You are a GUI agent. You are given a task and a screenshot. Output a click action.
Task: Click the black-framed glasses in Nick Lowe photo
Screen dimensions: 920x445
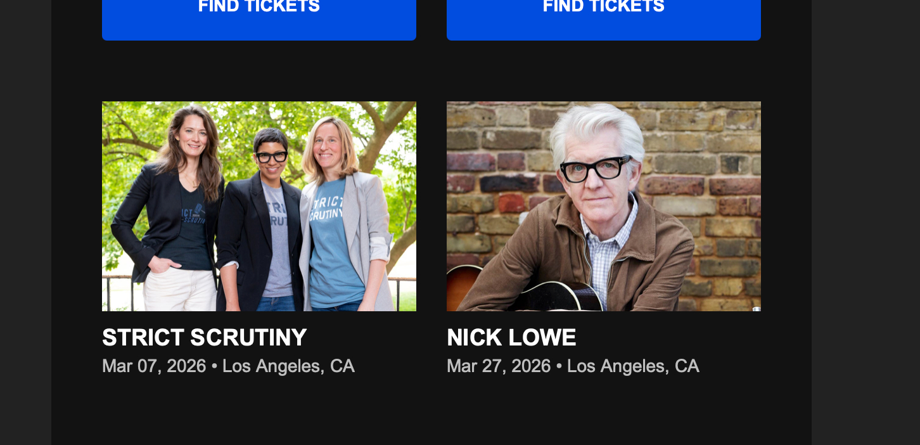tap(594, 169)
